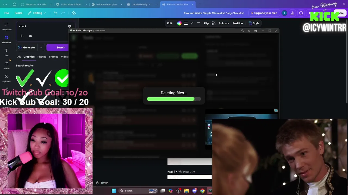Redo the last undone action
The image size is (348, 195).
63,13
